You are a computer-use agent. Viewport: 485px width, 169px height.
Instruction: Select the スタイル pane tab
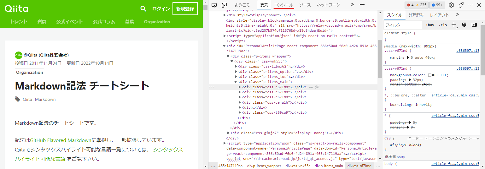[394, 15]
